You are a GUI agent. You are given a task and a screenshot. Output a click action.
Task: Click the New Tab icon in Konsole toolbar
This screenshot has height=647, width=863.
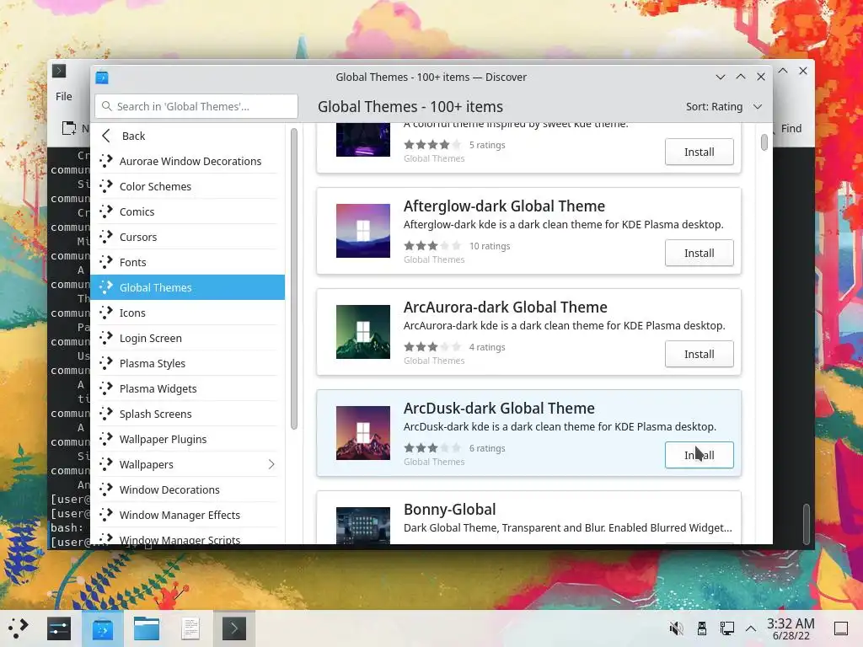point(69,128)
